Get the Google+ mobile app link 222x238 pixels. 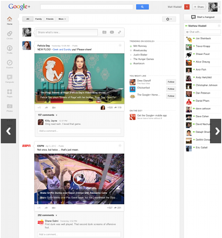tap(152, 116)
